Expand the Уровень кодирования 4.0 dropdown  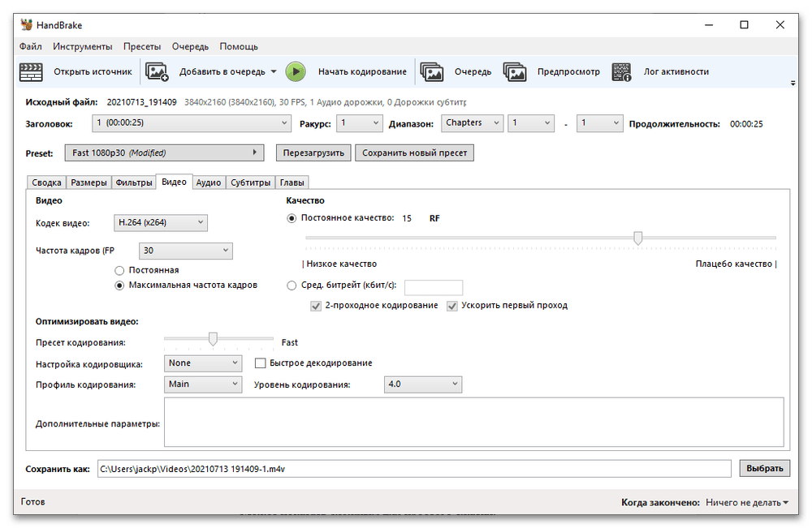point(422,384)
